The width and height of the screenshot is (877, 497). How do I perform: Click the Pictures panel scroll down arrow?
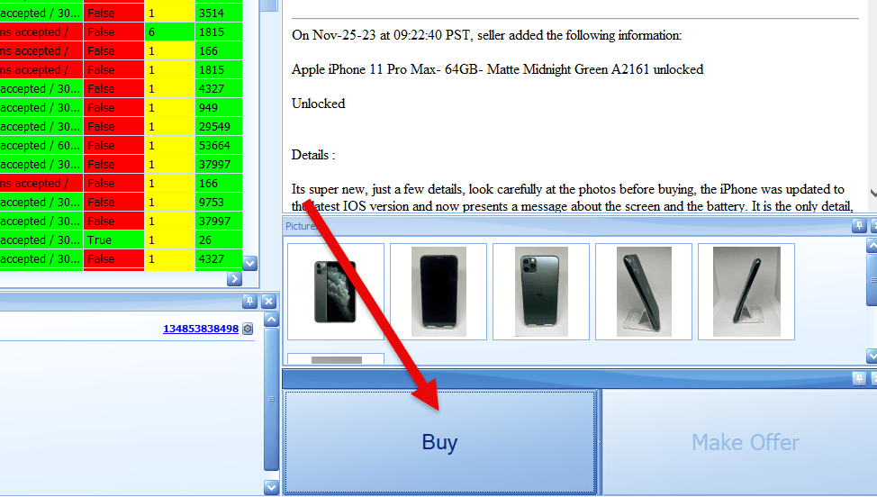pyautogui.click(x=872, y=355)
